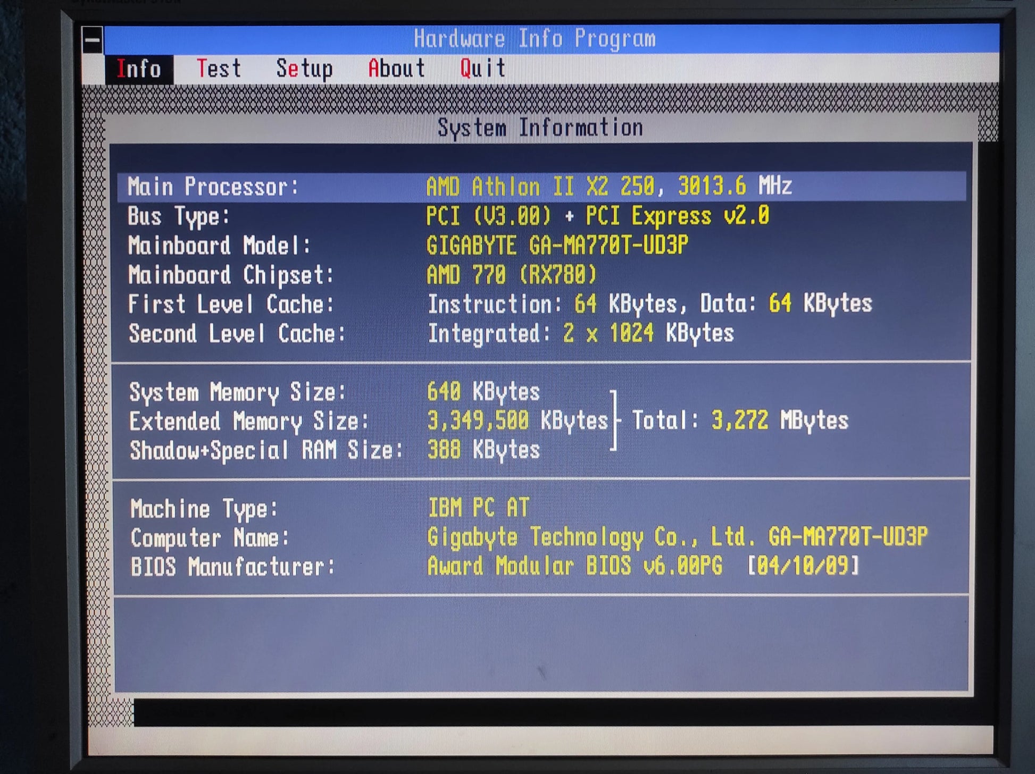The height and width of the screenshot is (774, 1035).
Task: Open the Info menu
Action: (x=139, y=69)
